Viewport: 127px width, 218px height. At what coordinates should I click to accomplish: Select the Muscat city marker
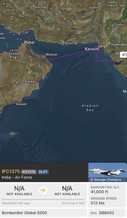tap(44, 56)
